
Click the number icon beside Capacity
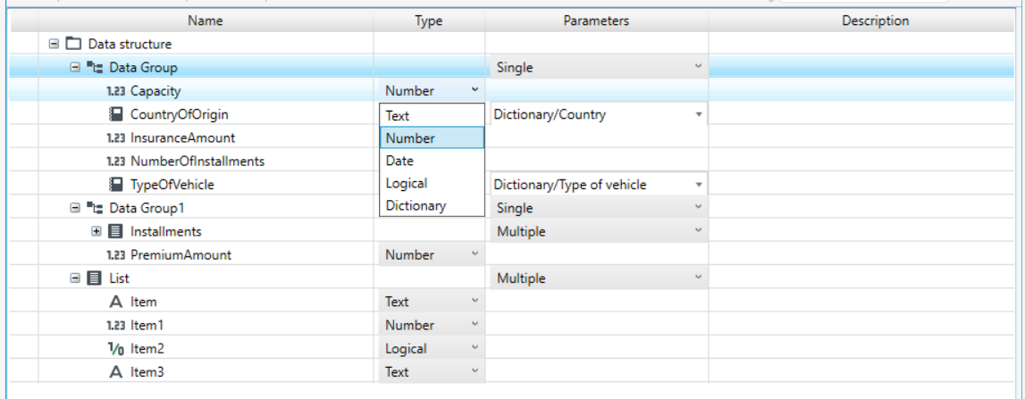point(115,91)
